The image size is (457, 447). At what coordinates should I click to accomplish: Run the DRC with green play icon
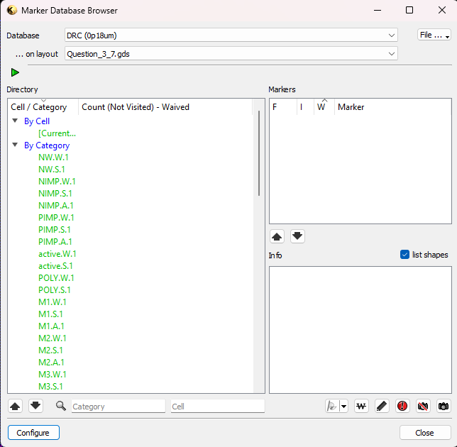point(15,72)
